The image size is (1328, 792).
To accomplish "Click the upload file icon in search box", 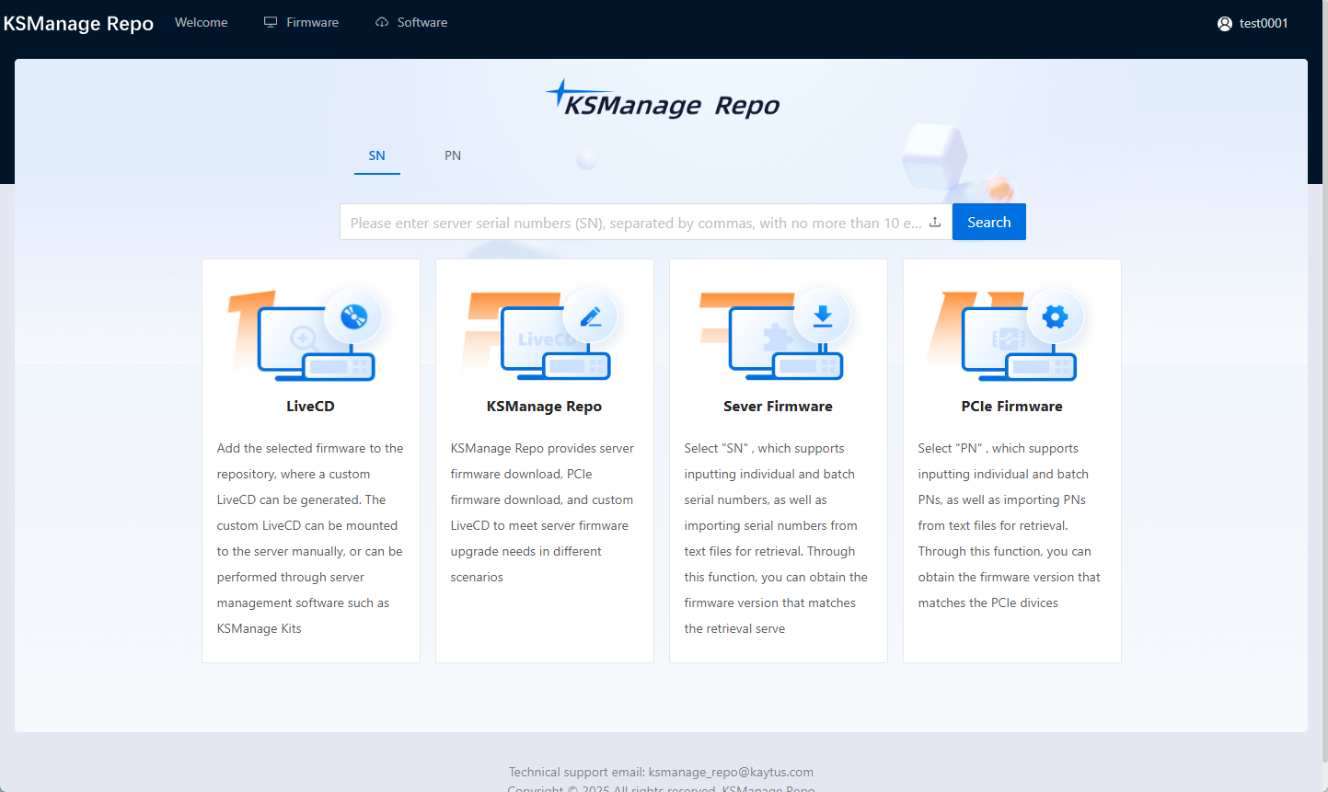I will [x=935, y=223].
